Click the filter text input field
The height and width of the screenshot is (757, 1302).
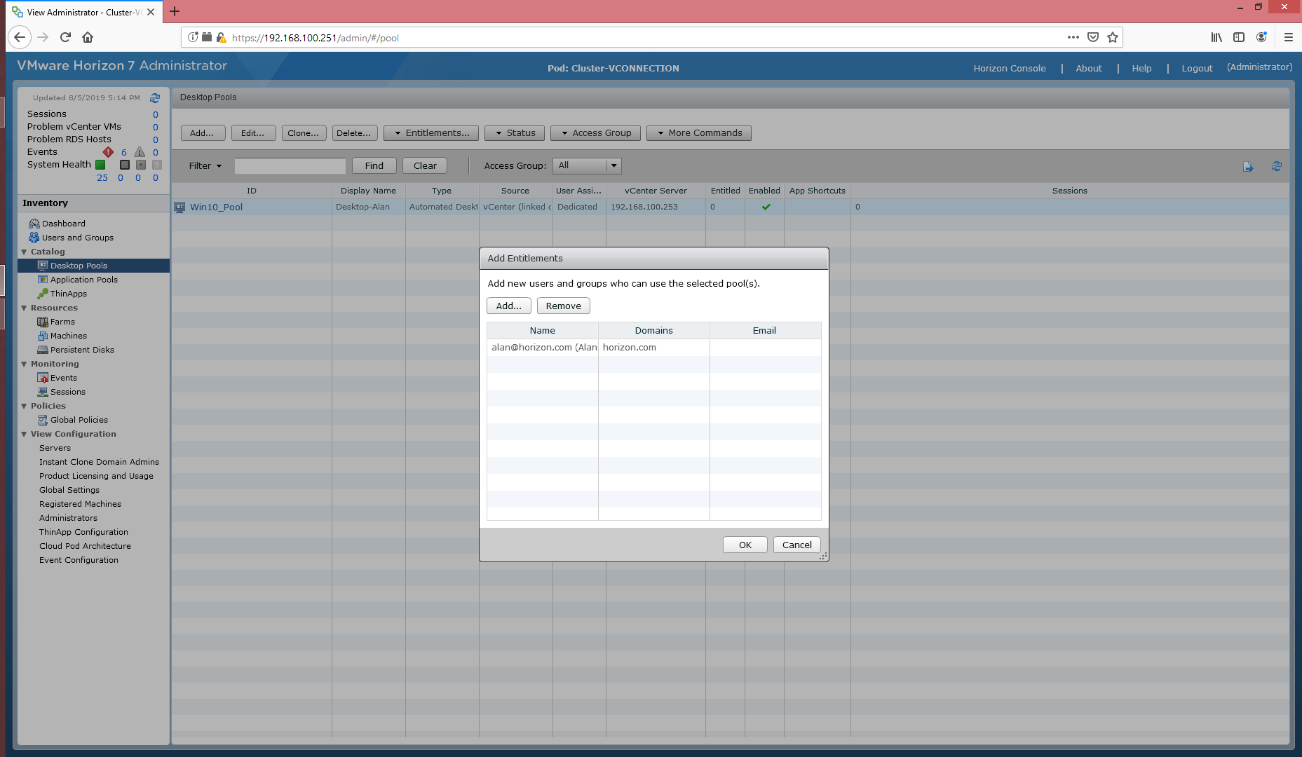pos(290,166)
